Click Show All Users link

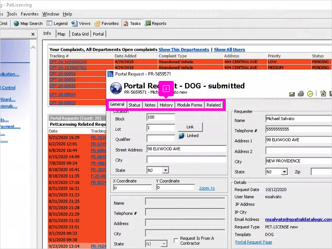point(229,49)
